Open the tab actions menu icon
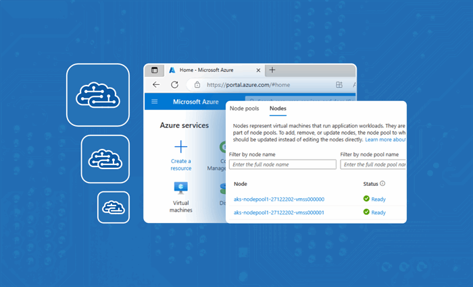The image size is (473, 287). tap(155, 70)
